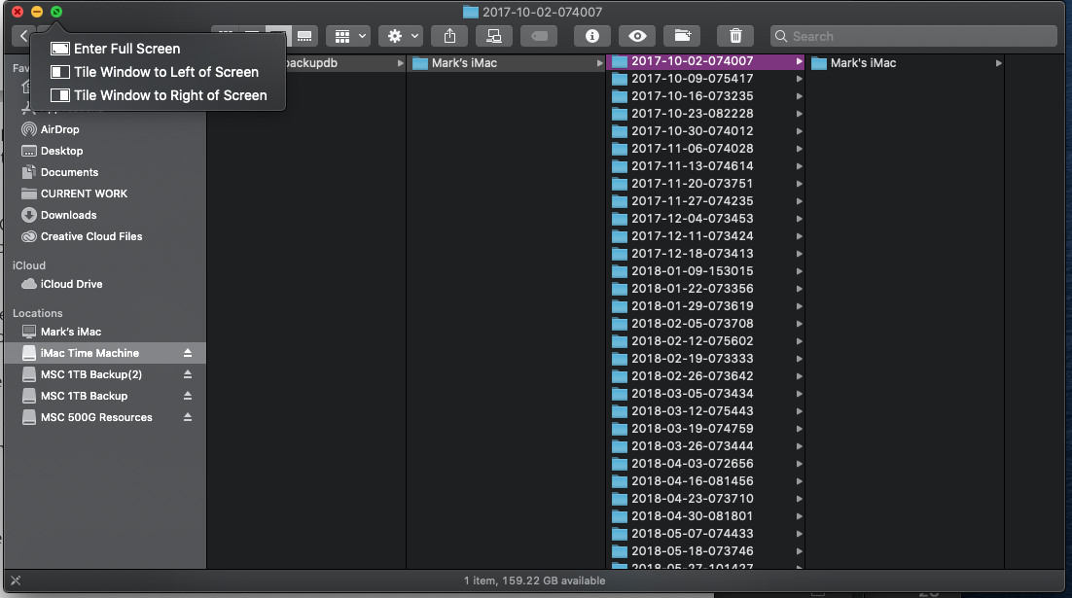Select MSC 1TB Backup(2) in sidebar
The height and width of the screenshot is (598, 1072).
click(x=90, y=374)
